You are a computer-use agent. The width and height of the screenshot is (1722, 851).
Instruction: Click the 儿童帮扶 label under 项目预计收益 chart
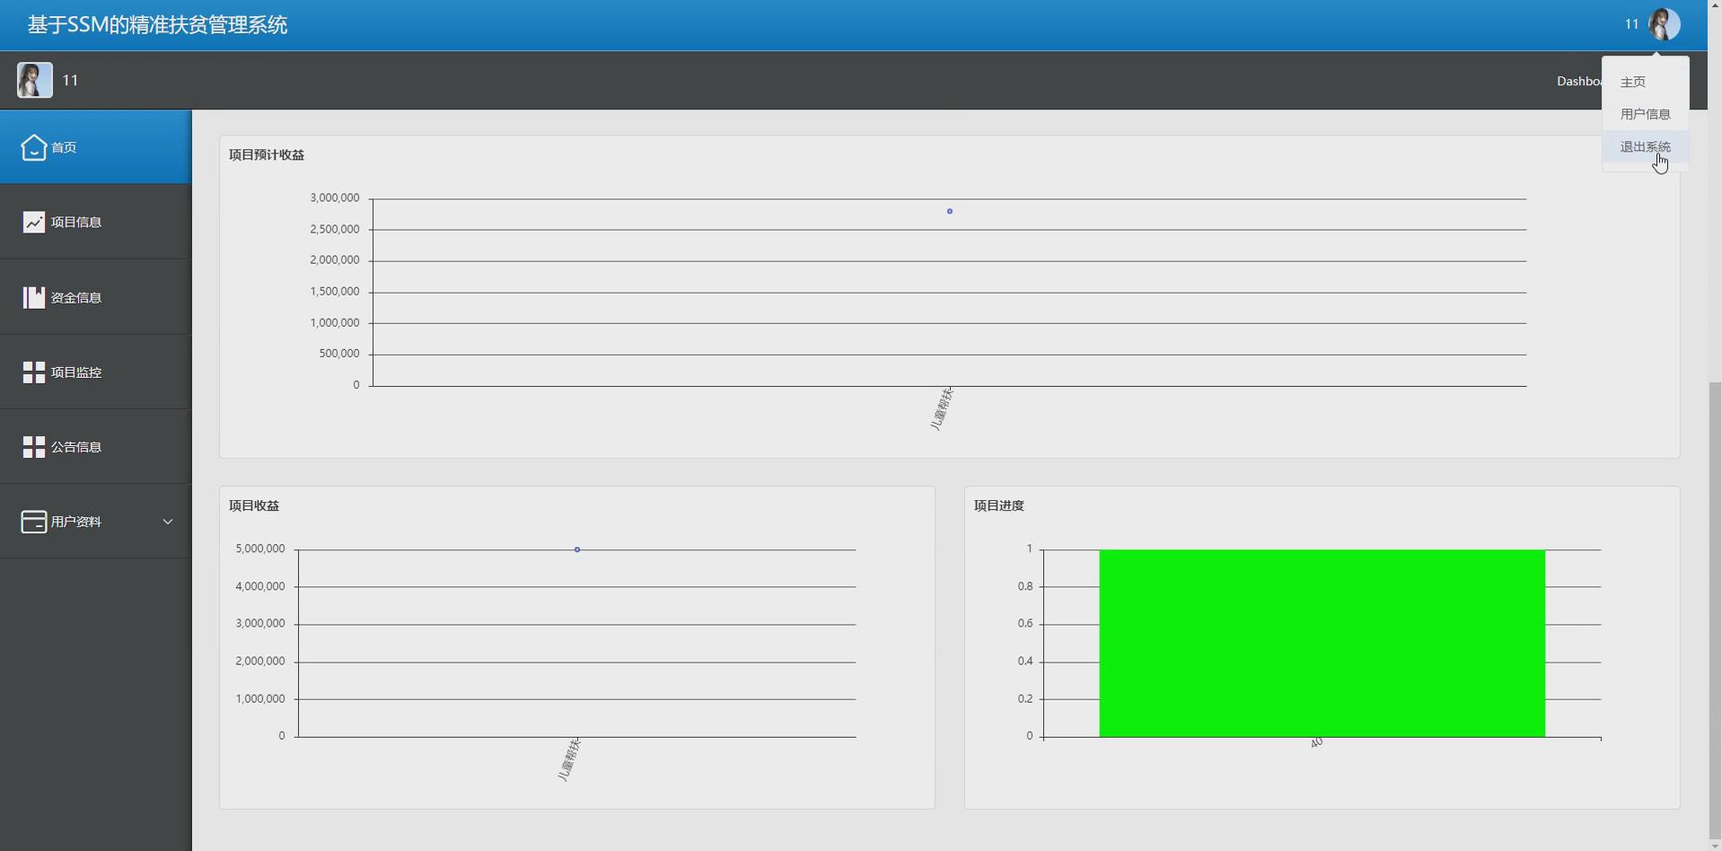(942, 409)
